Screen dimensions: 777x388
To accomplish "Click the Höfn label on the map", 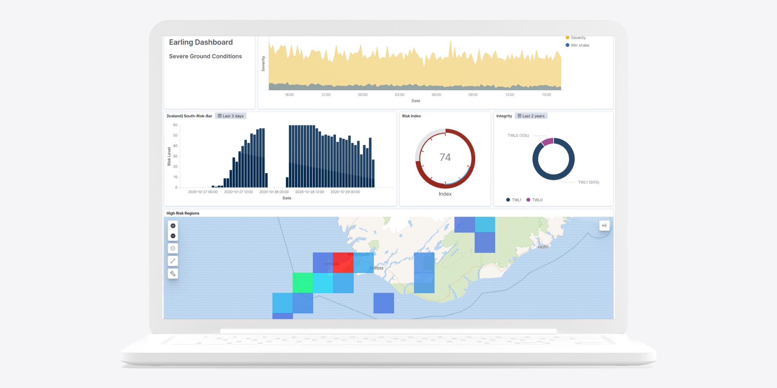I will [x=543, y=247].
